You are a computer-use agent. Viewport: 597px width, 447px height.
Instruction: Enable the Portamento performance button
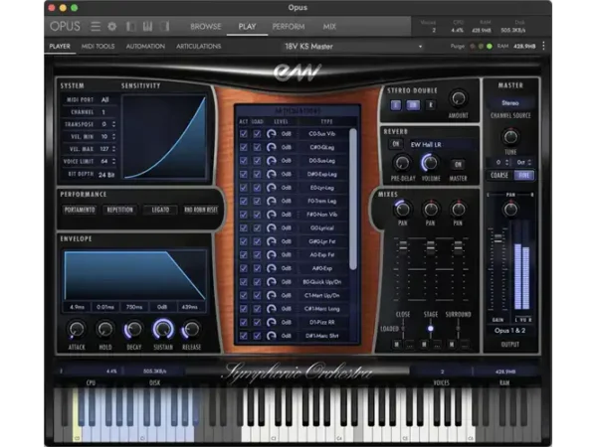(x=80, y=210)
